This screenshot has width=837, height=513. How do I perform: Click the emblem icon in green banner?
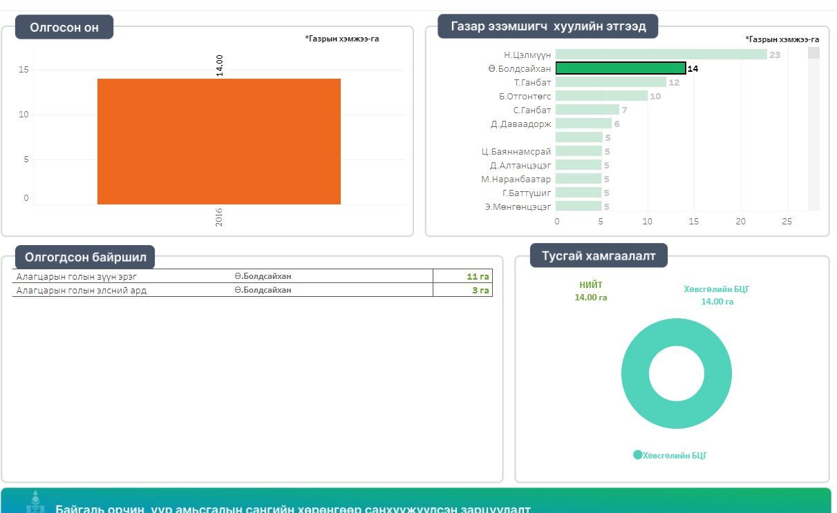[x=35, y=502]
